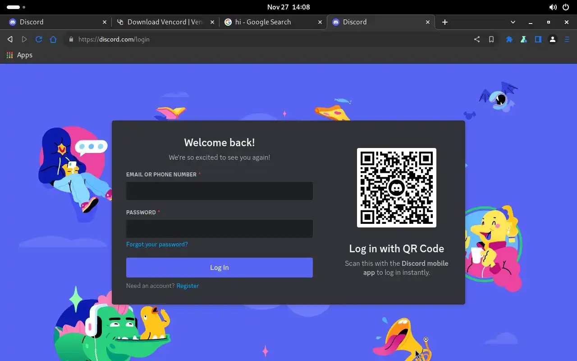This screenshot has width=577, height=361.
Task: Click the address bar URL
Action: (x=114, y=39)
